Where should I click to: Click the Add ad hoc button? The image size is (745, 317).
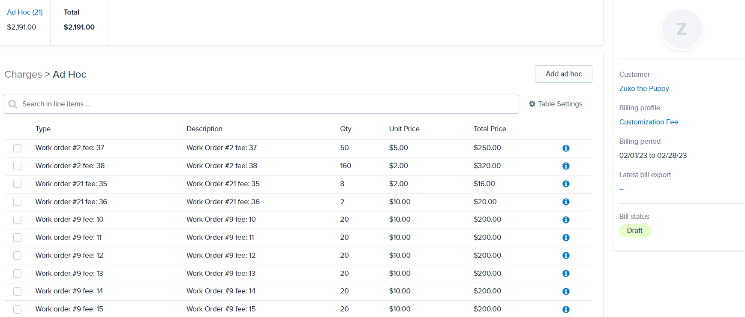563,74
